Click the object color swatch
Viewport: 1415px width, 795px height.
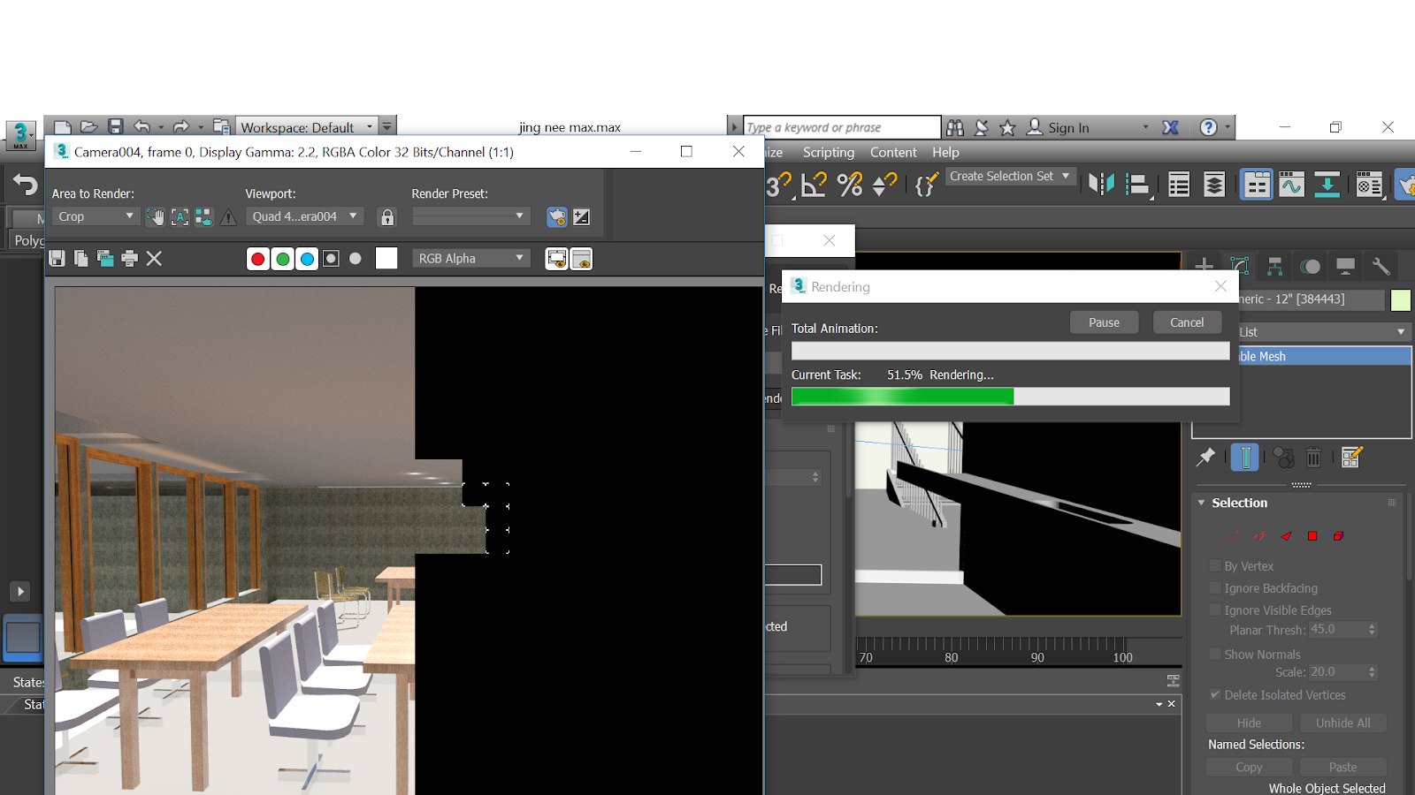(1401, 299)
